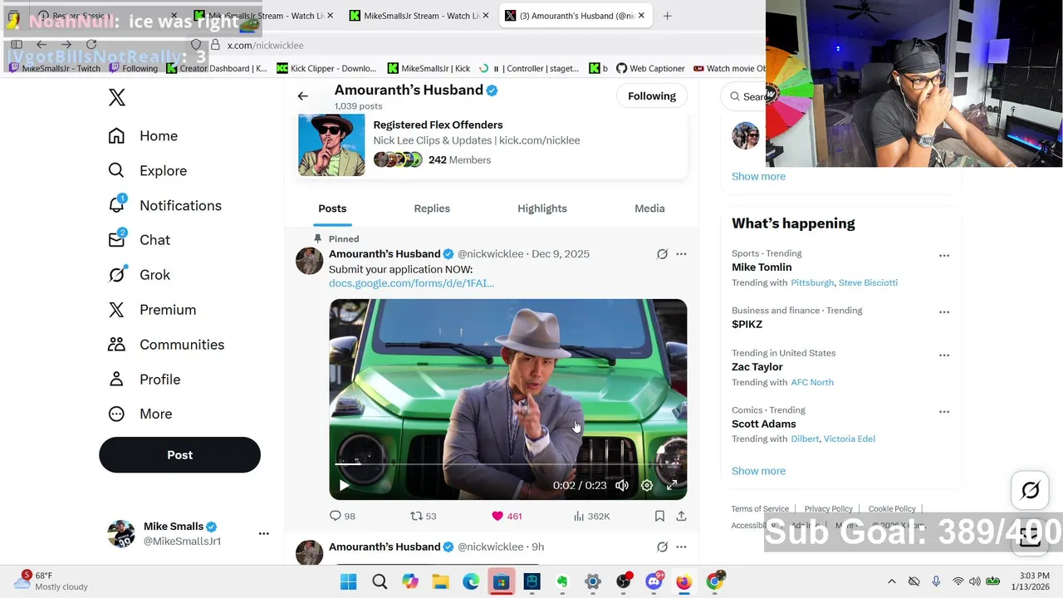Open the Registered Flex Offenders community thumbnail
Viewport: 1063px width, 598px height.
(331, 145)
